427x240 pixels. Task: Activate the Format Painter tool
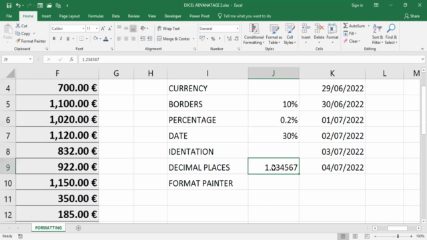pyautogui.click(x=31, y=41)
